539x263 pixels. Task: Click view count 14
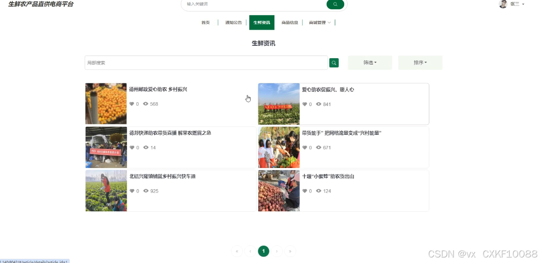tap(153, 148)
